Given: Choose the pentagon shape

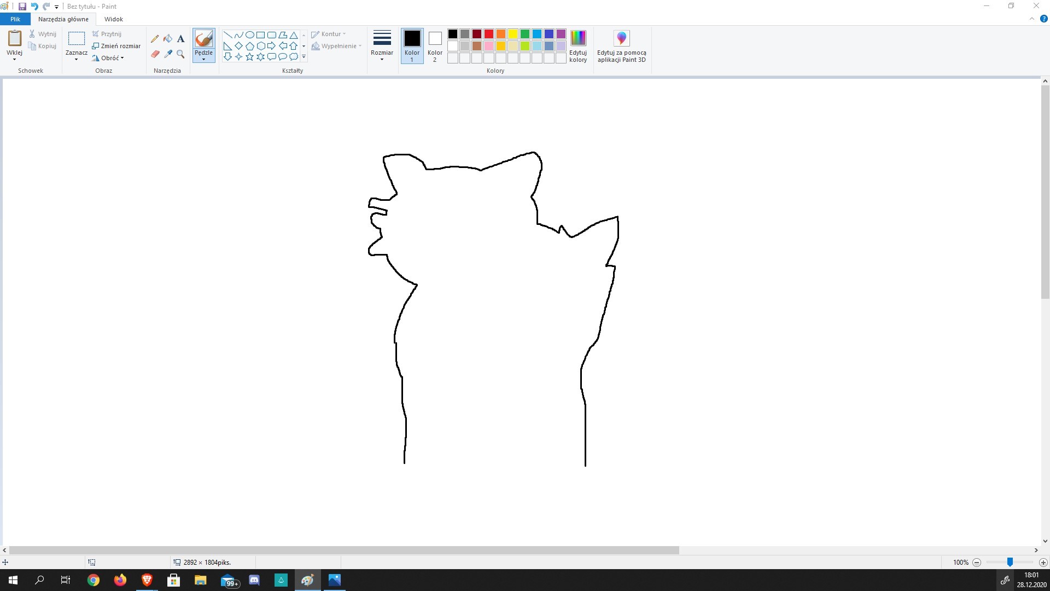Looking at the screenshot, I should tap(249, 45).
